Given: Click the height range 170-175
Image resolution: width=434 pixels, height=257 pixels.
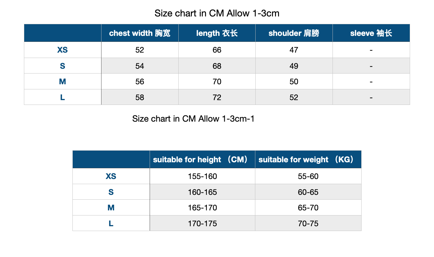Looking at the screenshot, I should click(x=202, y=223).
